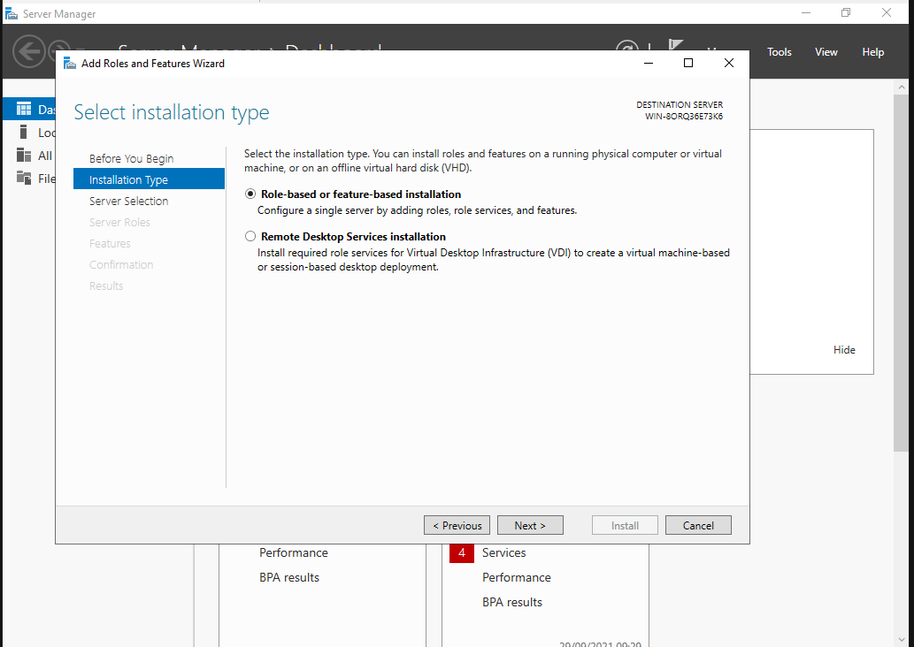Click the scrollbar down arrow in Server Manager

click(902, 640)
